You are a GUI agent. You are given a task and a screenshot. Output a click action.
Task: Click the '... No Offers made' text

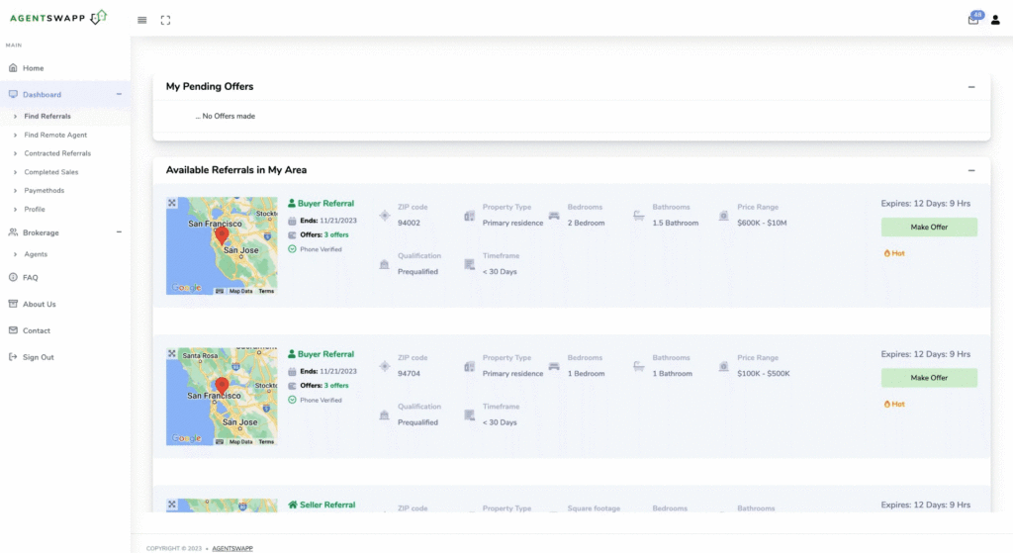coord(225,117)
